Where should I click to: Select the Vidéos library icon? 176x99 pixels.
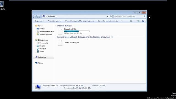pyautogui.click(x=38, y=51)
